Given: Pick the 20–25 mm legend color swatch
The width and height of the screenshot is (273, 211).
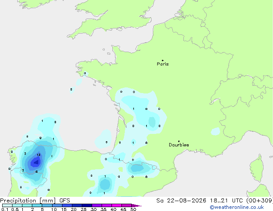Looking at the screenshot, I should 77,205.
